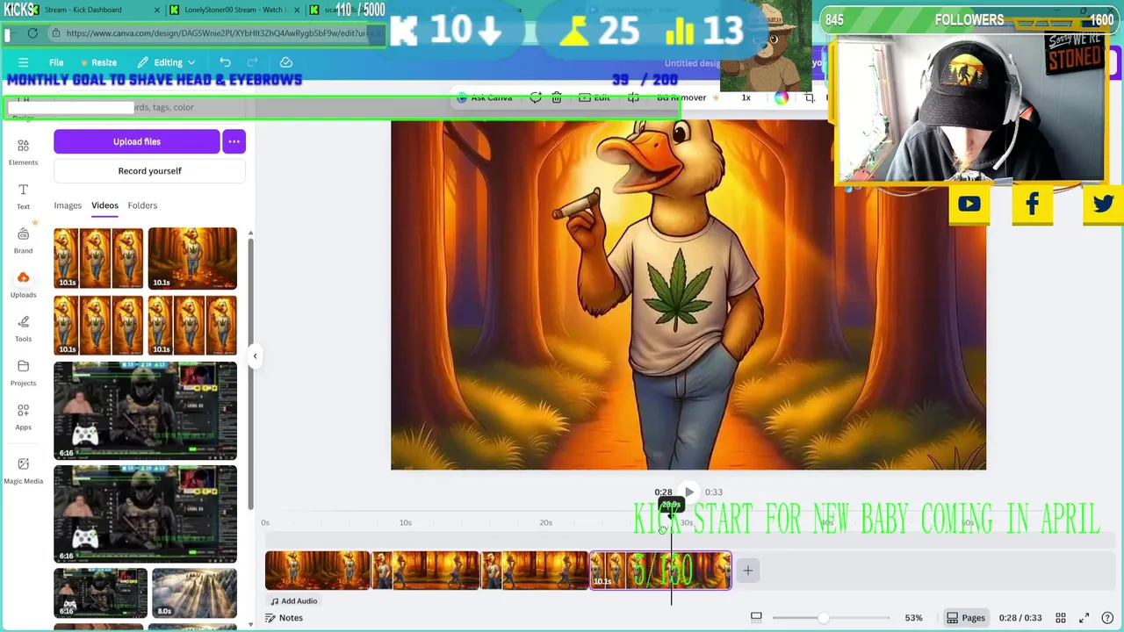Redo the last undone action
The image size is (1124, 632).
(x=252, y=62)
